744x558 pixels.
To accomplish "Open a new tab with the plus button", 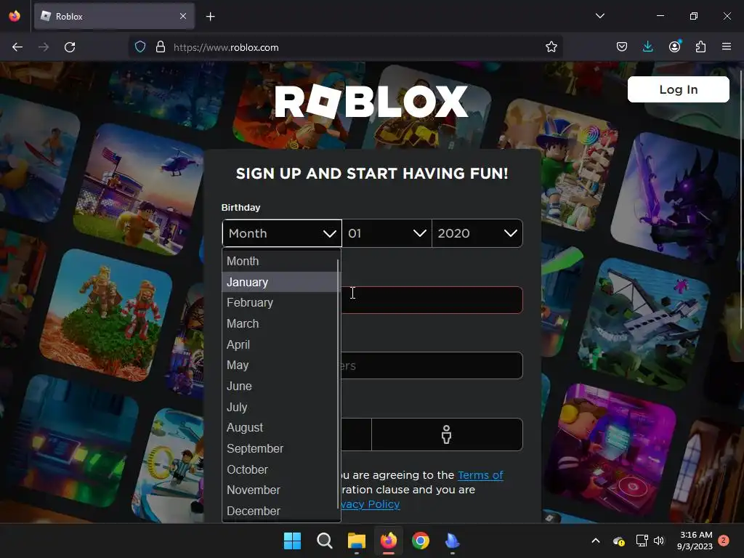I will (x=210, y=17).
